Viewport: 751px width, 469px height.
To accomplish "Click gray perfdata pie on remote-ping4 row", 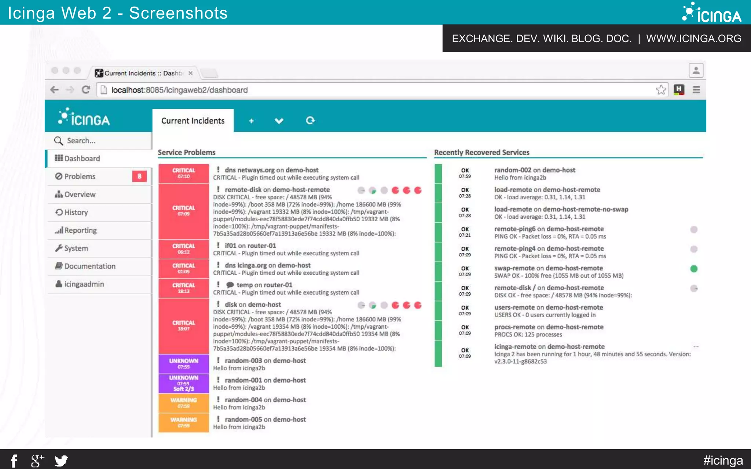I will click(694, 249).
